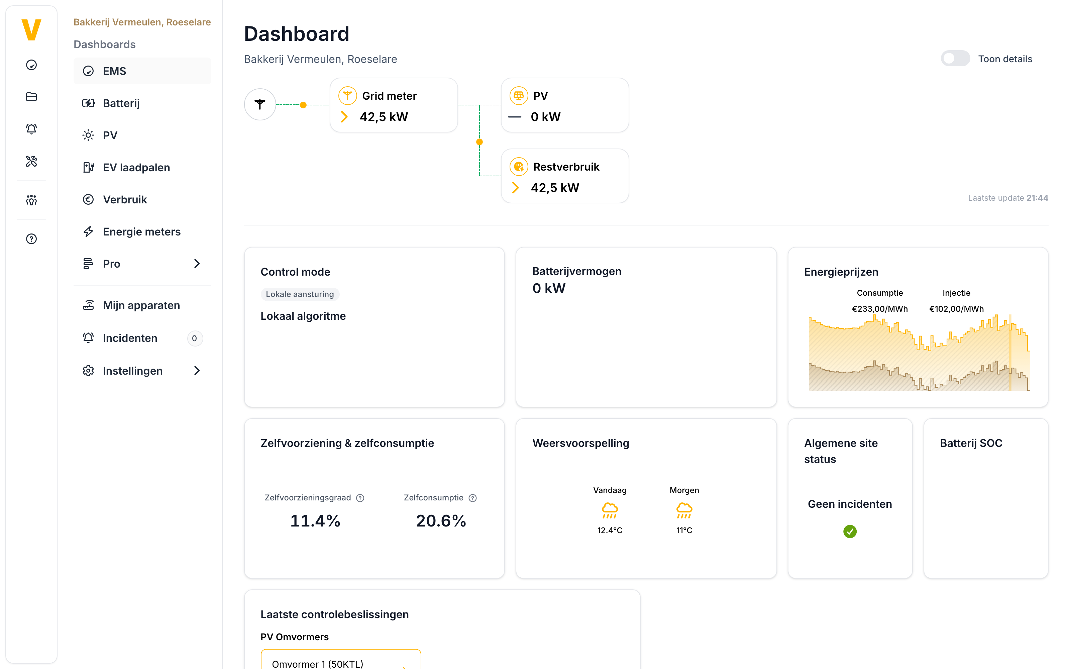Screen dimensions: 1070x669
Task: Click the Batterijvermogen 0 kW value
Action: click(549, 288)
